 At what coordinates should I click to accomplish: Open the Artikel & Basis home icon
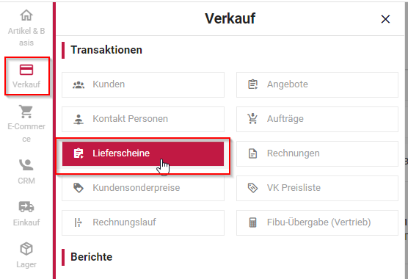point(26,15)
